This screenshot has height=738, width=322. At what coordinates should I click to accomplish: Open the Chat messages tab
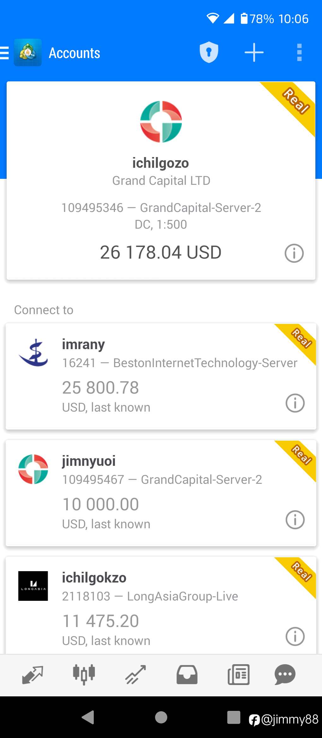click(285, 675)
